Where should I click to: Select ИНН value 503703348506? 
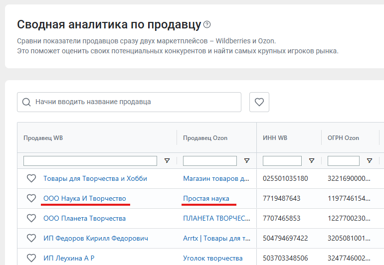click(x=285, y=258)
